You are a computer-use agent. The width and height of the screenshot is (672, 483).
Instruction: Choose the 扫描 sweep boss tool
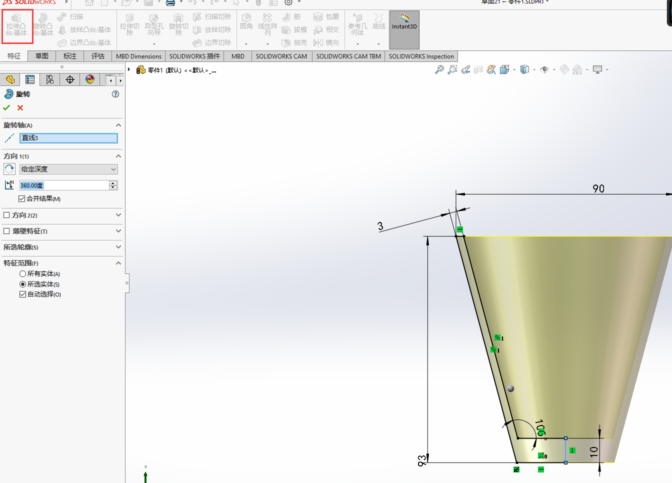point(70,16)
